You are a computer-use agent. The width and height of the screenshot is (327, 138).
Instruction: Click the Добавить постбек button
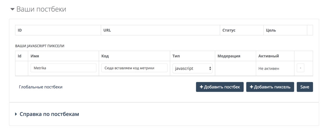click(x=220, y=87)
